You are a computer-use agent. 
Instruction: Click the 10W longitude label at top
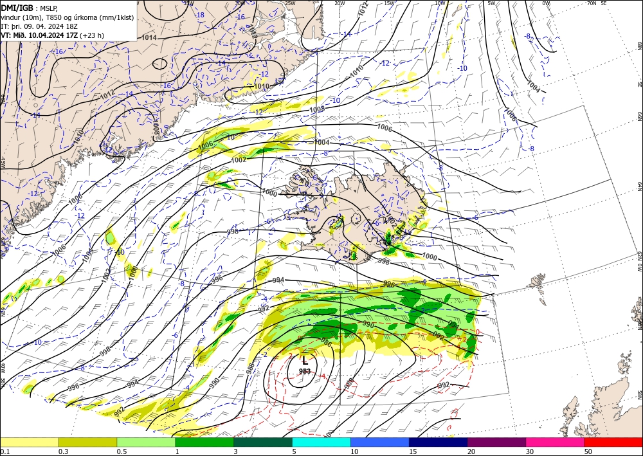[440, 3]
